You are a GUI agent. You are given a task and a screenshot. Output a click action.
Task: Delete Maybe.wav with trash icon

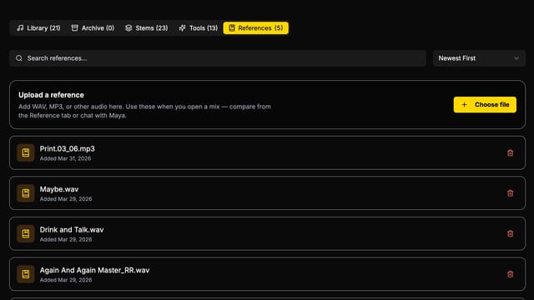point(510,193)
